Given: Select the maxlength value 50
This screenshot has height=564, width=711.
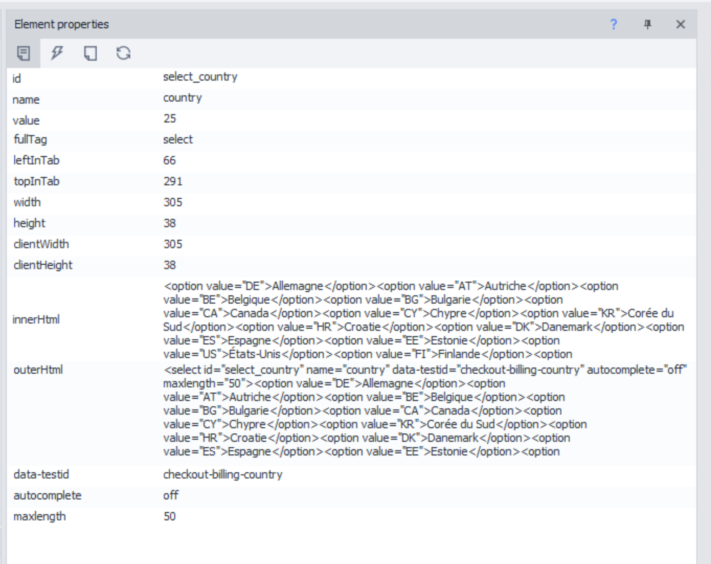Looking at the screenshot, I should pyautogui.click(x=170, y=517).
